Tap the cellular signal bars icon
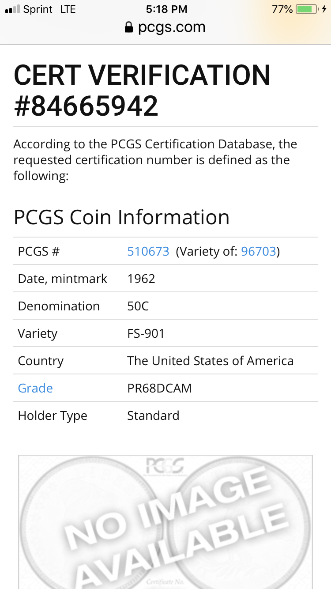The width and height of the screenshot is (331, 589). 12,9
